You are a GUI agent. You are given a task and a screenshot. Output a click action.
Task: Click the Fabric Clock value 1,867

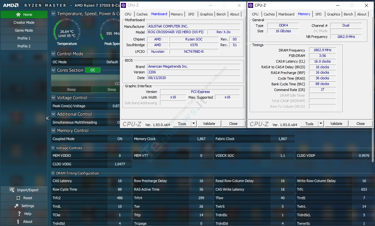(x=283, y=139)
